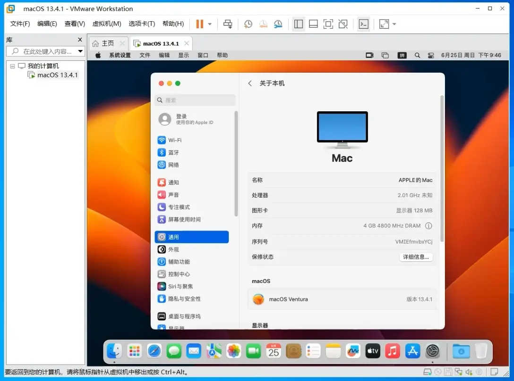Screen dimensions: 514x381
Task: Enter full screen mode
Action: tap(328, 24)
